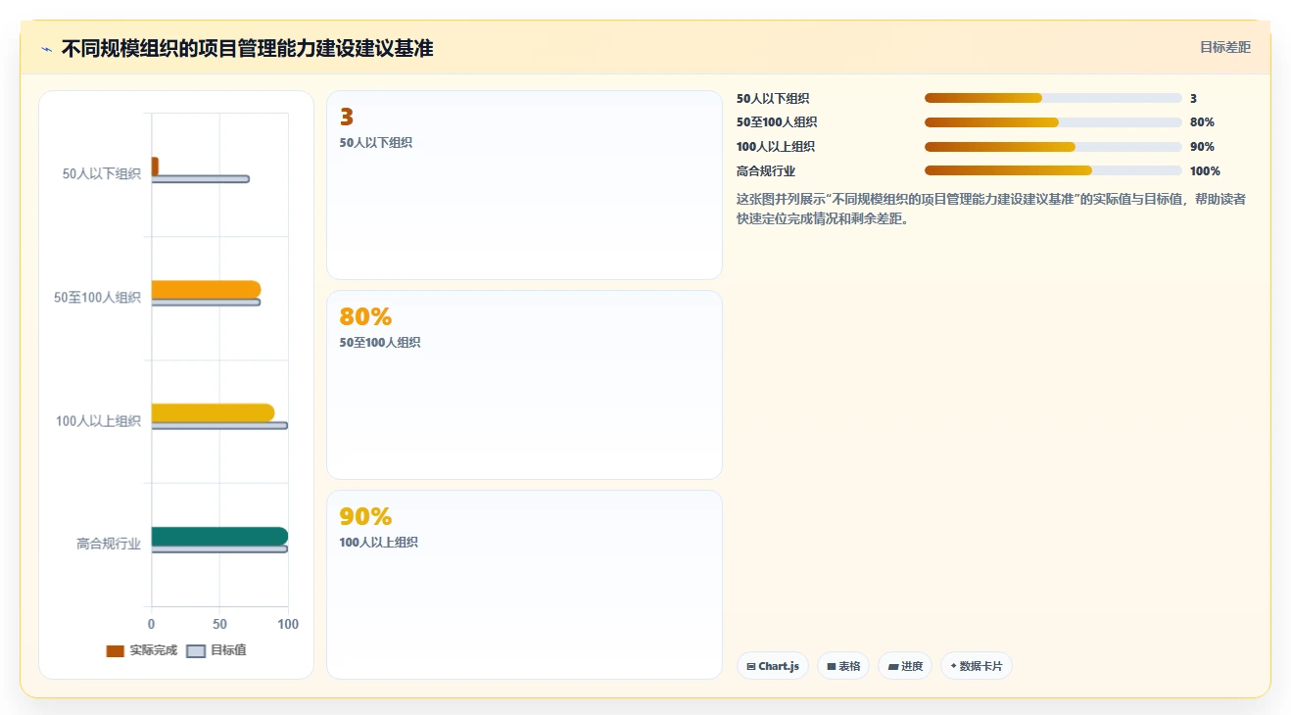The height and width of the screenshot is (715, 1291).
Task: Click the 50人以下组织 progress bar
Action: tap(1053, 98)
